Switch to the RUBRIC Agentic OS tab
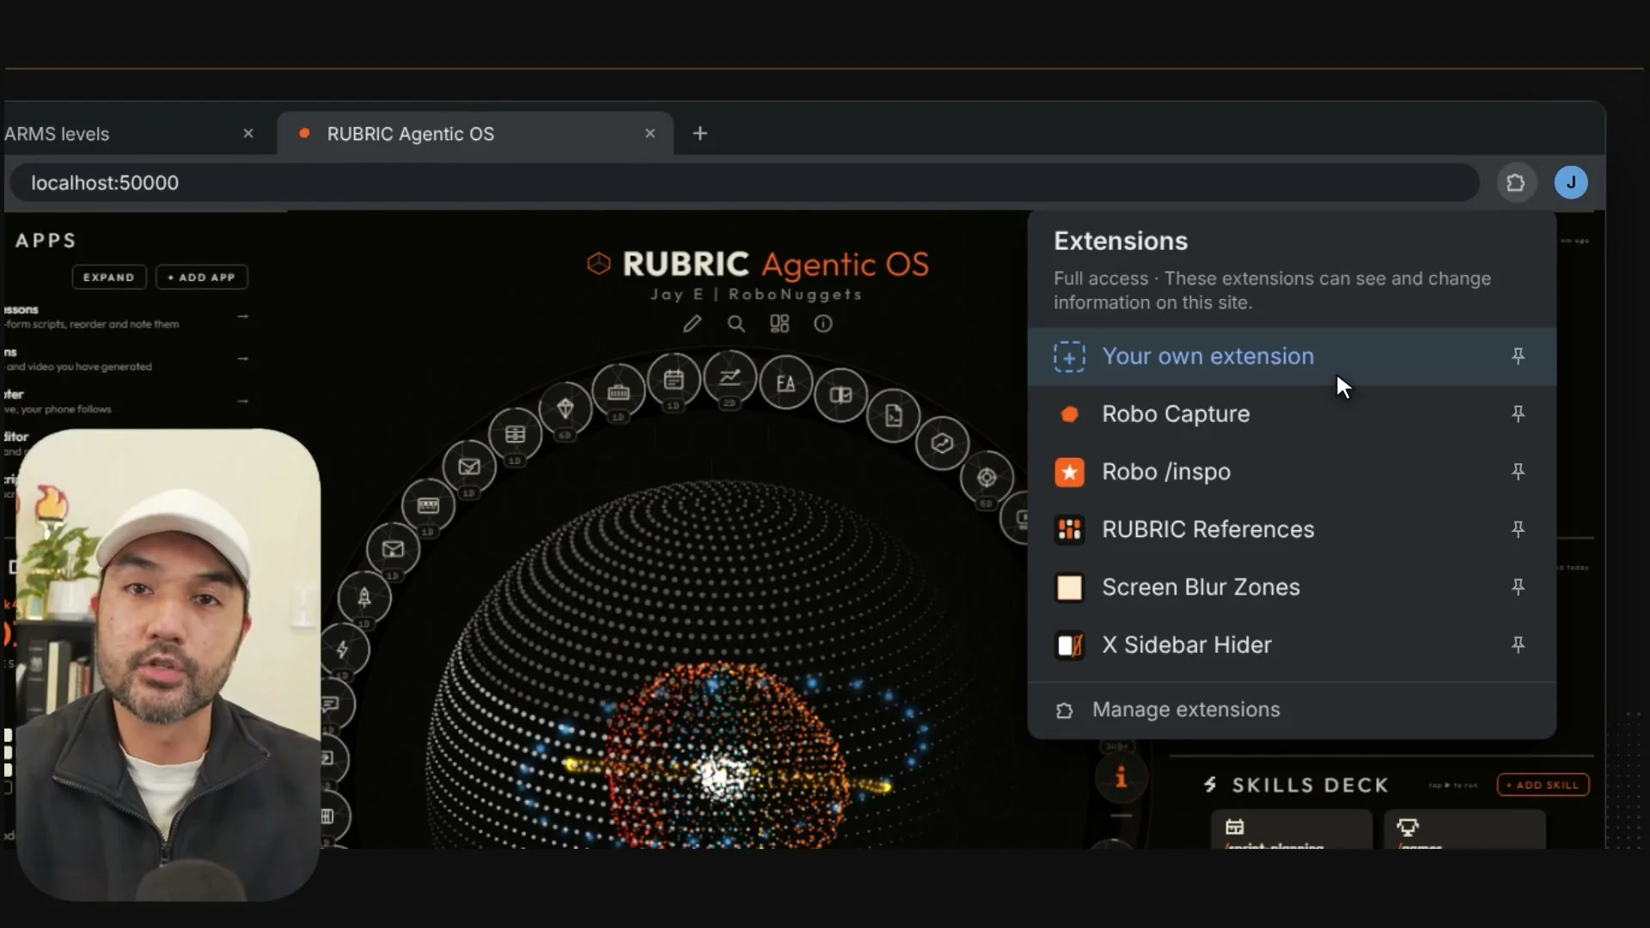1650x928 pixels. coord(474,134)
